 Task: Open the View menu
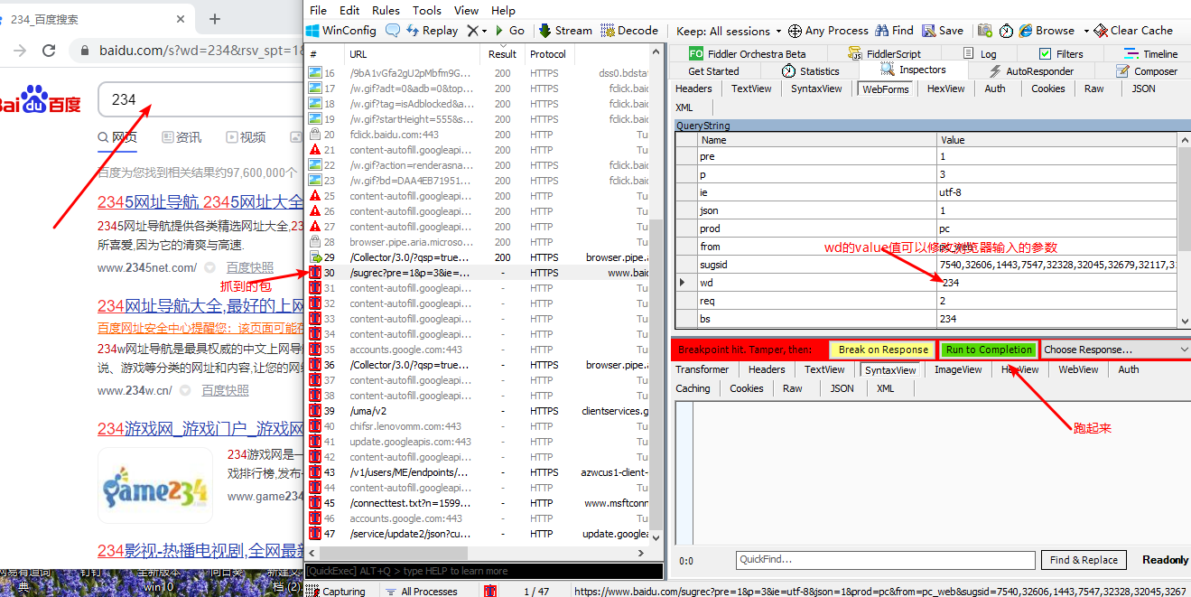pyautogui.click(x=467, y=10)
